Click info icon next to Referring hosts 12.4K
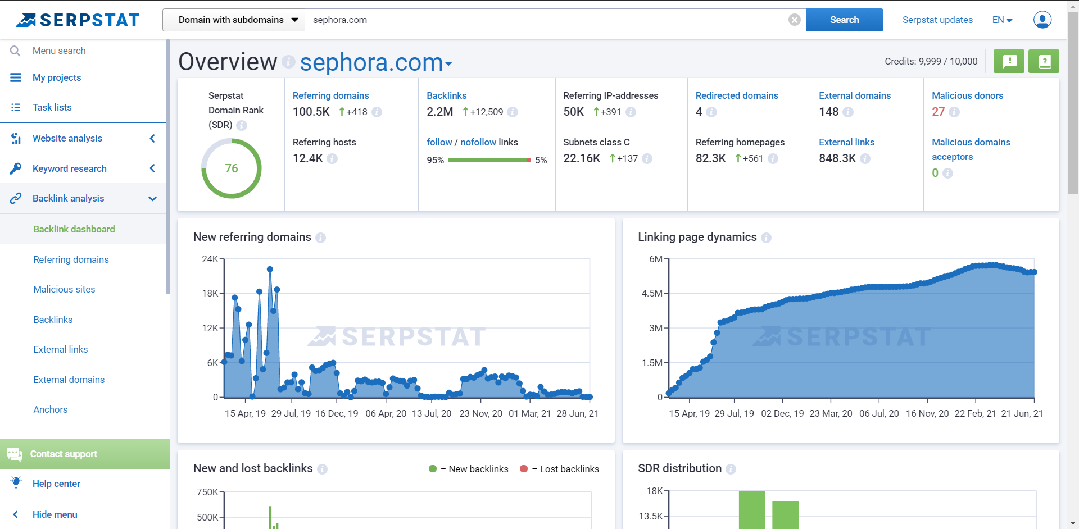 pos(332,159)
